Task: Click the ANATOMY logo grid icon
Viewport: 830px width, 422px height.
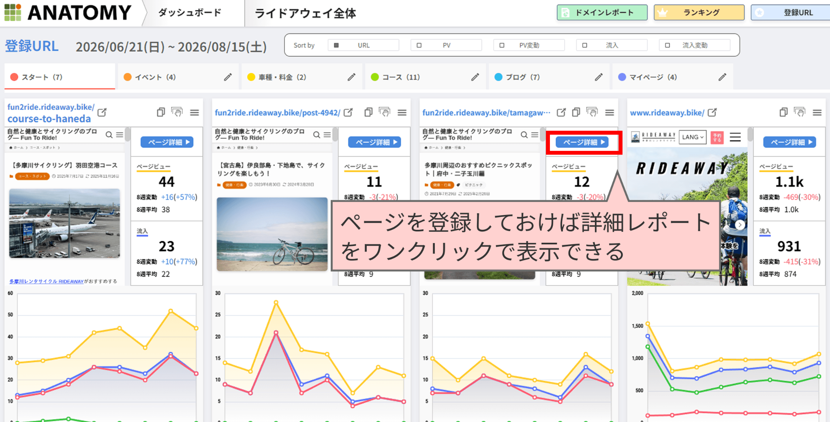Action: click(x=13, y=13)
